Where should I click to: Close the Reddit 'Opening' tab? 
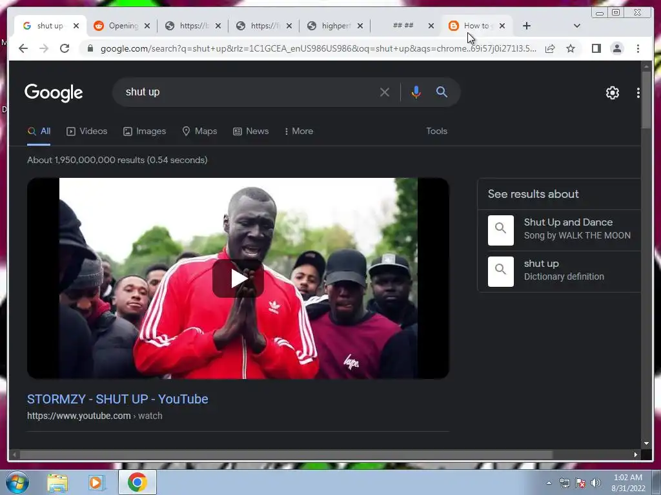(147, 26)
